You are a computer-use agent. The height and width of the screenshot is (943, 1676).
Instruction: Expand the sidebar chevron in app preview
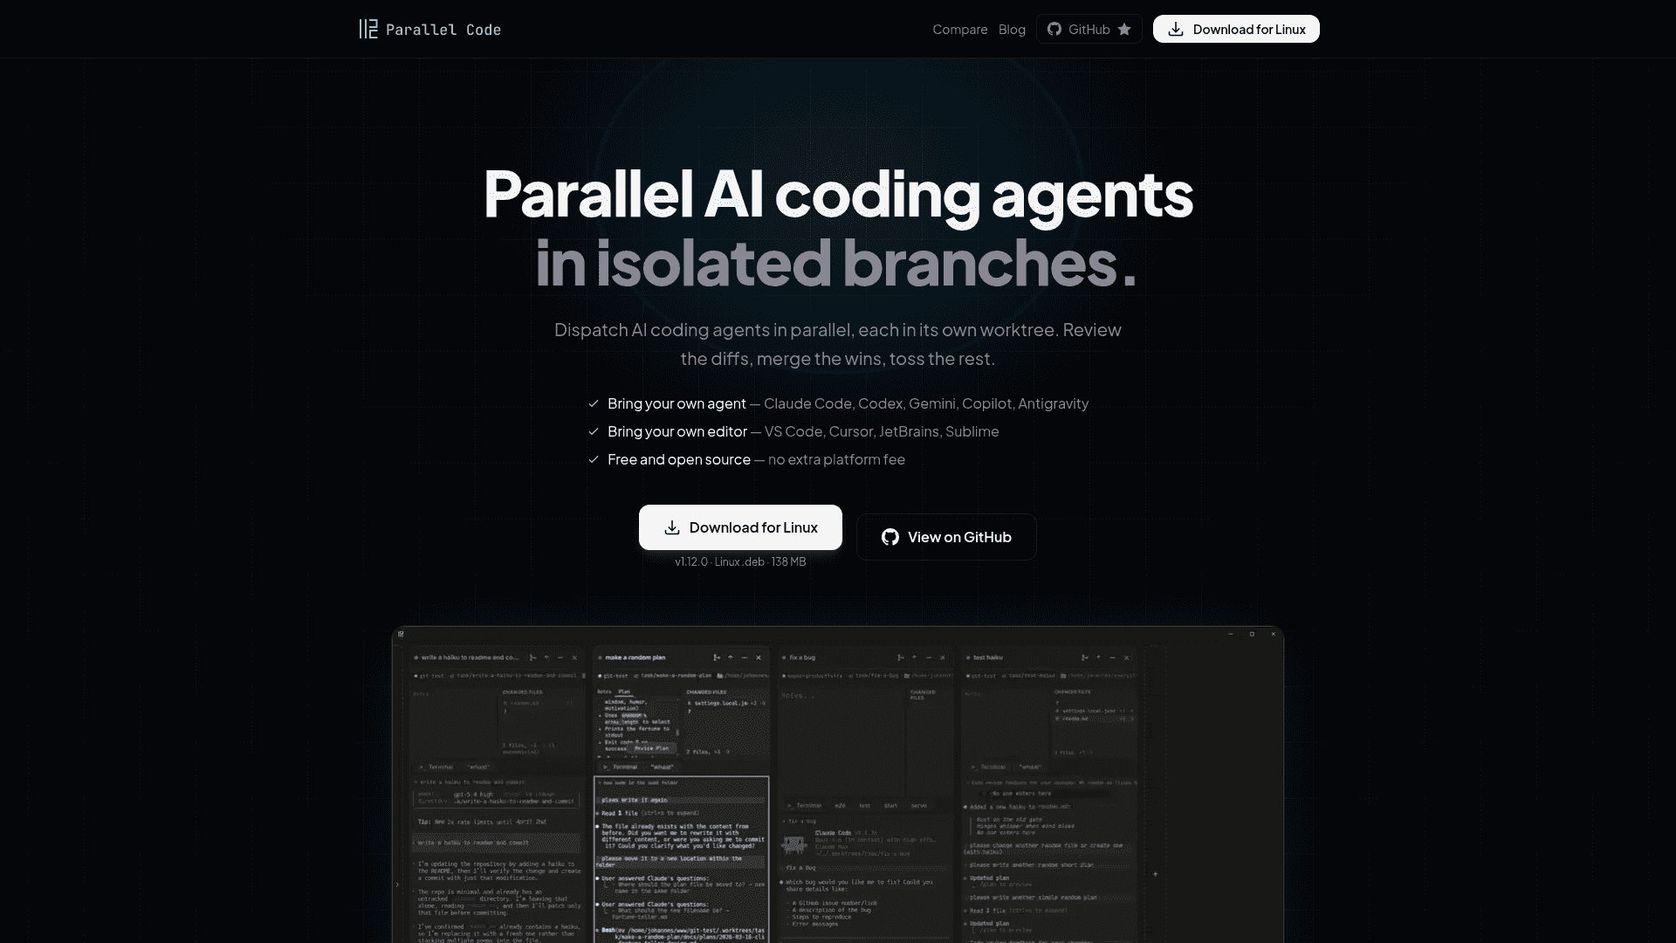(397, 884)
